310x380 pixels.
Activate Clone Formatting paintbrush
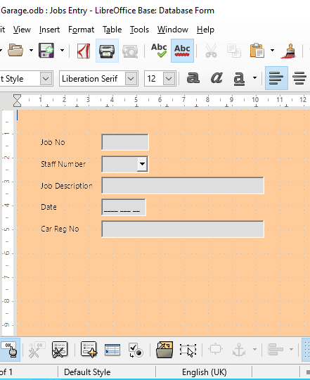click(x=288, y=51)
